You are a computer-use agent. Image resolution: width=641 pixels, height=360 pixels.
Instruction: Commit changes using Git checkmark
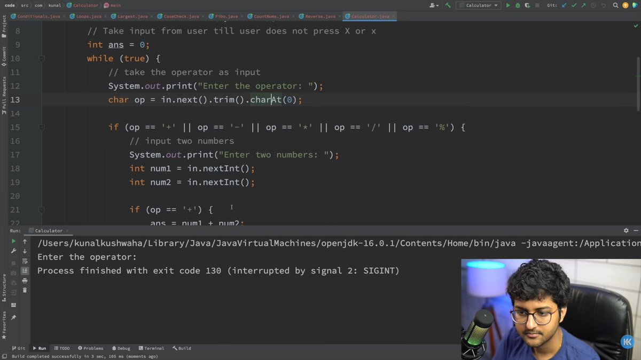(x=573, y=5)
